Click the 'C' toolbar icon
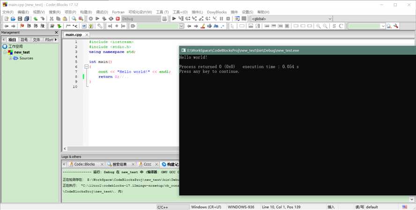This screenshot has height=210, width=416. coord(341,26)
